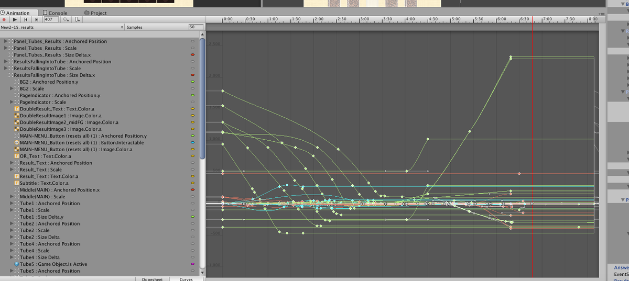
Task: Click the Image icon beside DoubleResultImage2_midFG
Action: tap(17, 122)
